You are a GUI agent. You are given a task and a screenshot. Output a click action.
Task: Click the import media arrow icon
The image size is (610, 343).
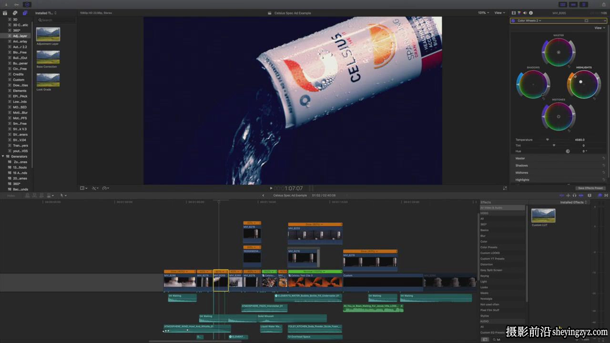coord(7,4)
